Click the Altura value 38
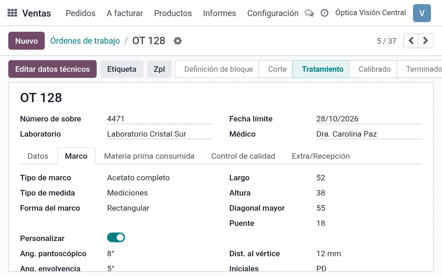 pyautogui.click(x=321, y=193)
